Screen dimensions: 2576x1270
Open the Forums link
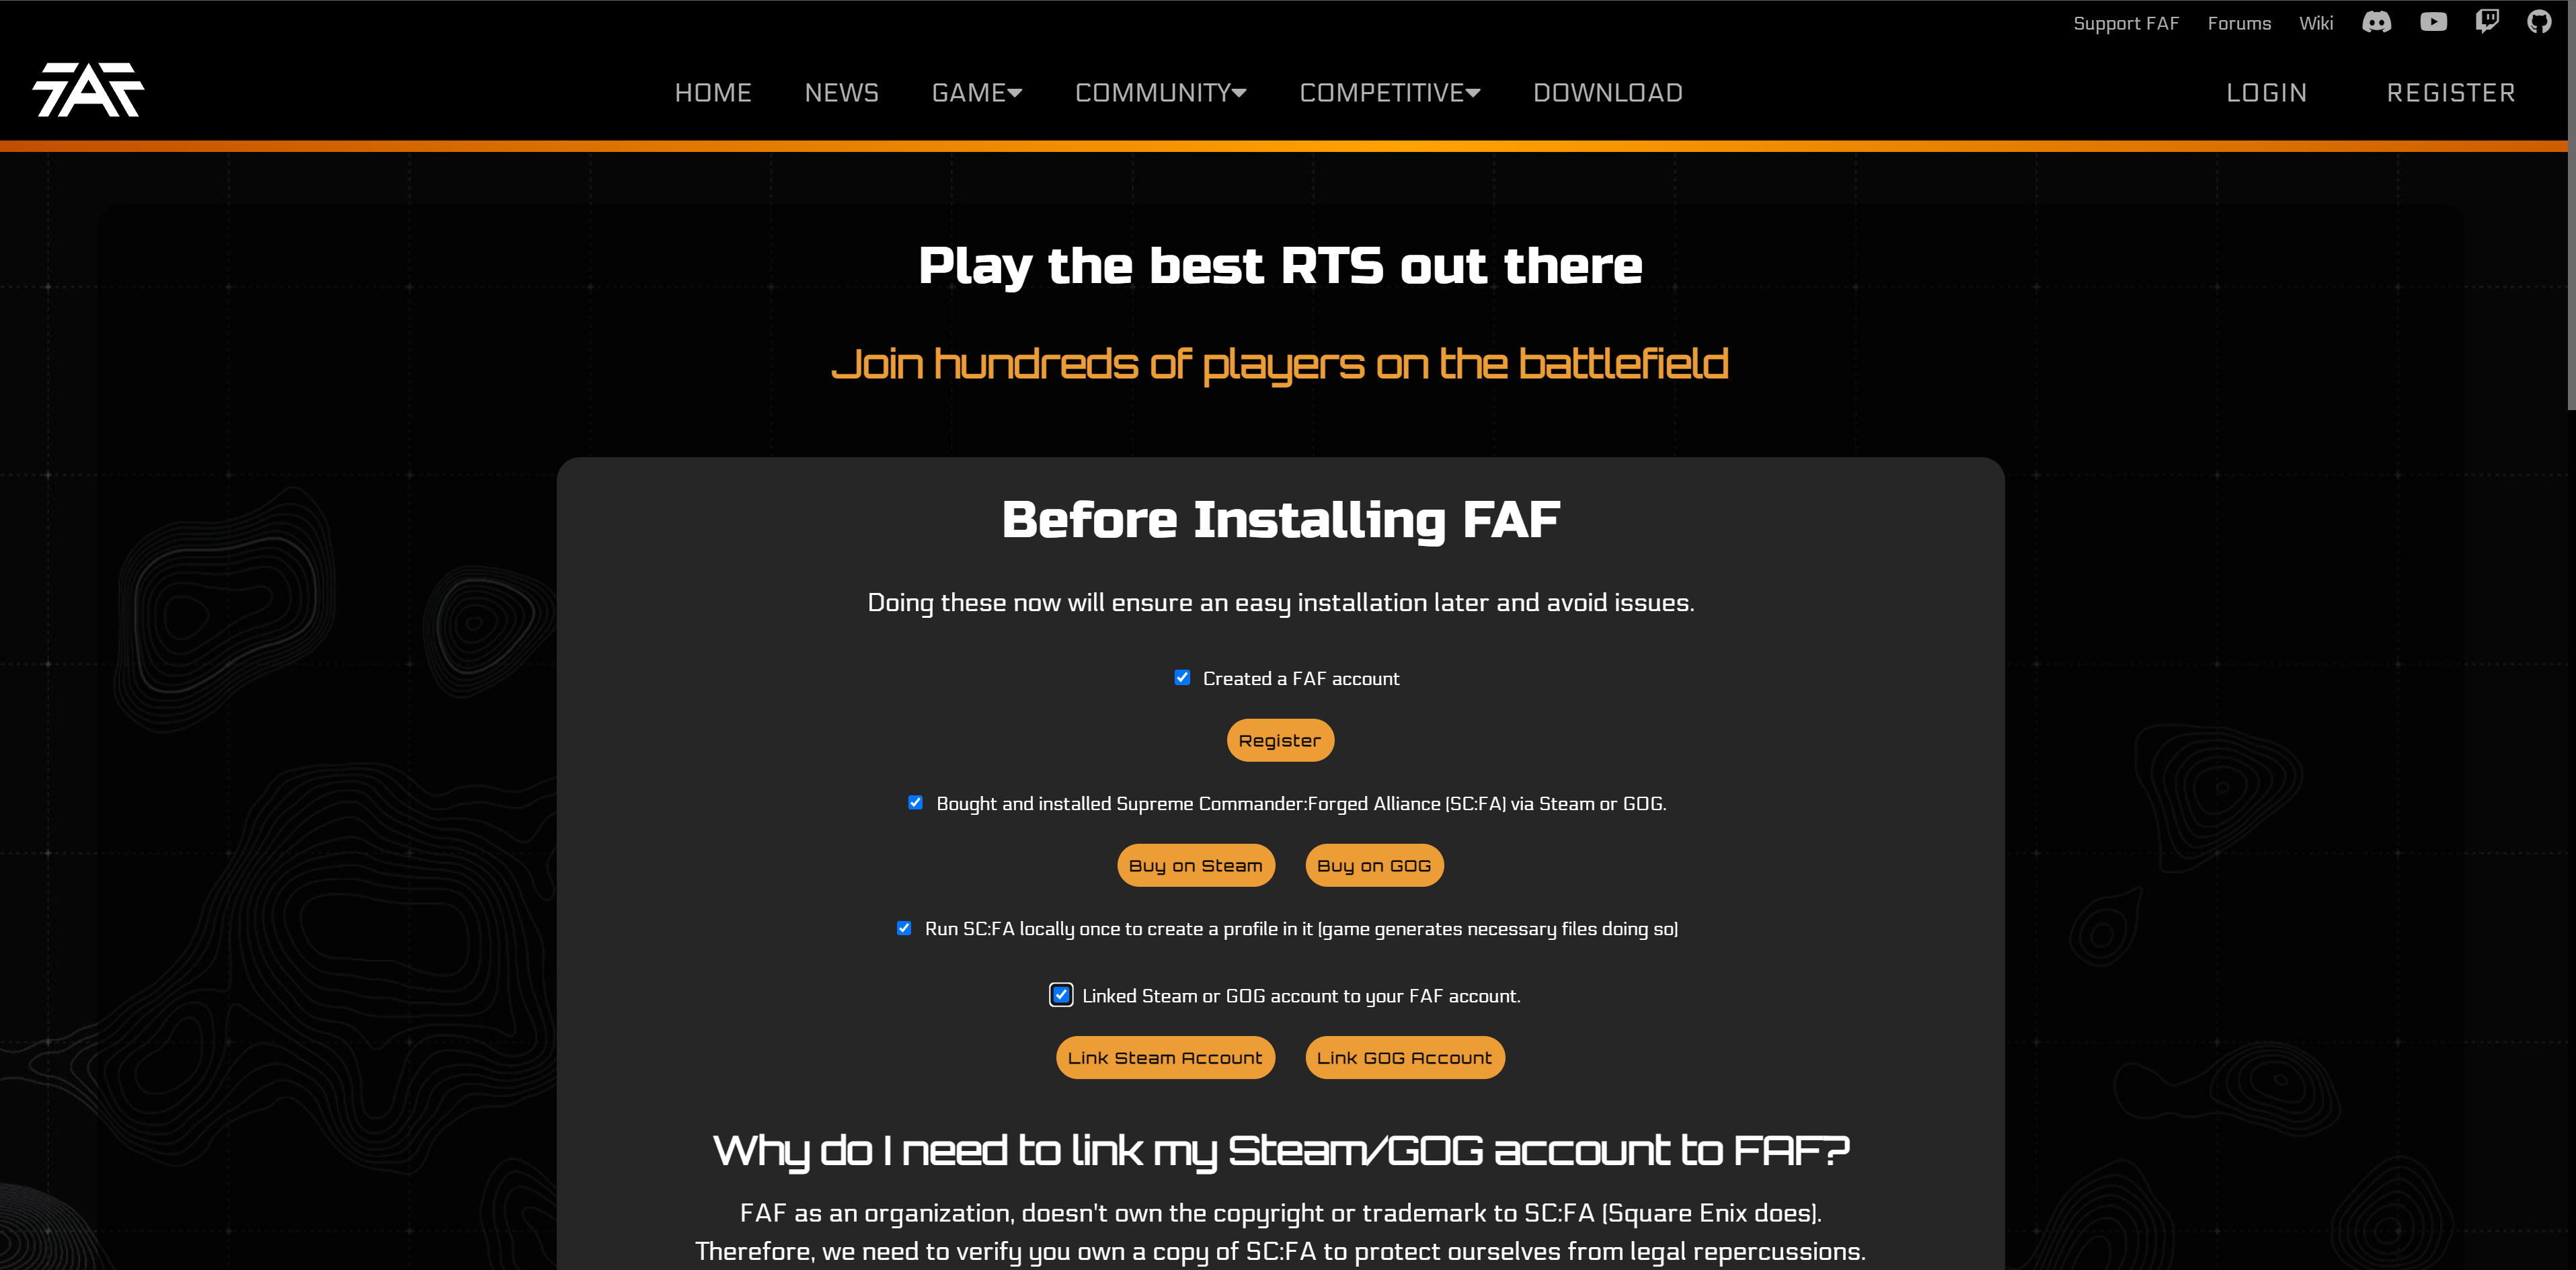(2238, 22)
